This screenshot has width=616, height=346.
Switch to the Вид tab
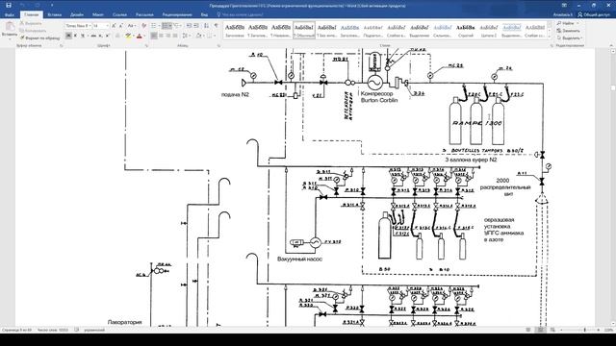(204, 14)
